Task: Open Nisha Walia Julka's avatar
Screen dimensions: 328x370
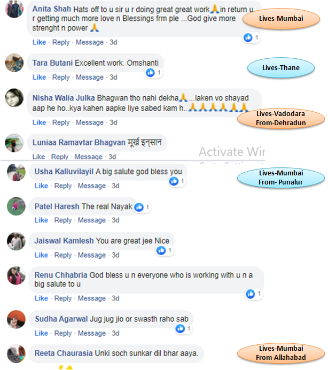Action: click(x=14, y=98)
